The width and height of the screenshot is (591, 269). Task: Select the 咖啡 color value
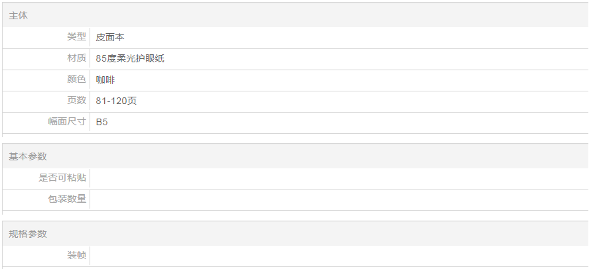105,80
